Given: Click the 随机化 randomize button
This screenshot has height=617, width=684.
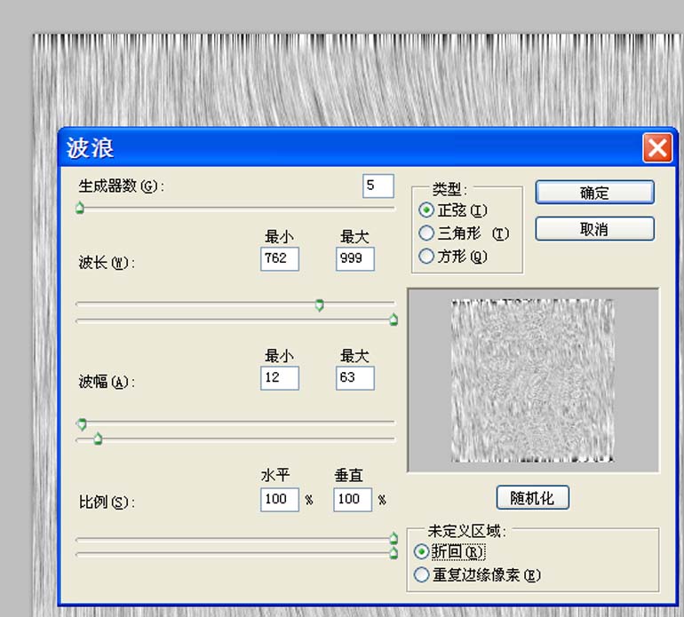Looking at the screenshot, I should (533, 497).
